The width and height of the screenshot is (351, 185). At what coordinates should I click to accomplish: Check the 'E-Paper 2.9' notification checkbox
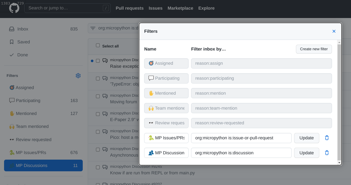pos(98,114)
